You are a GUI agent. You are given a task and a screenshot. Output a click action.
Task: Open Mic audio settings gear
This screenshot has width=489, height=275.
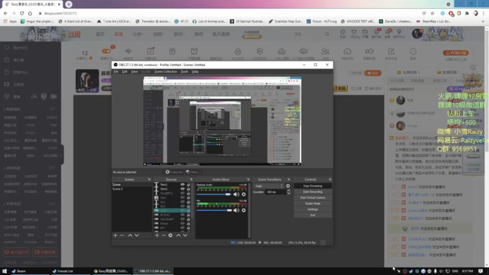tap(243, 210)
